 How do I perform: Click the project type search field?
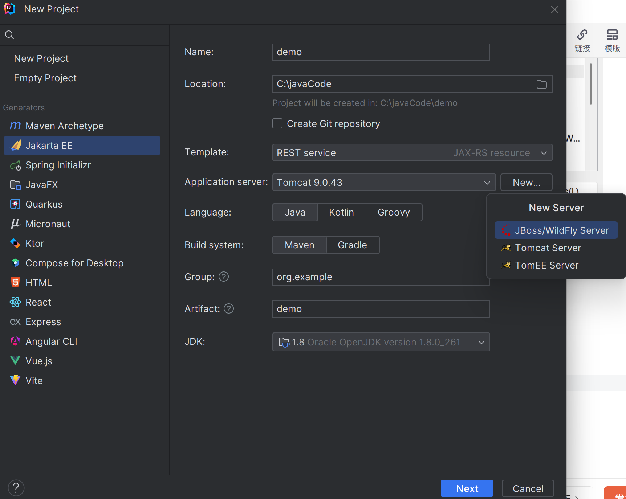[x=85, y=35]
